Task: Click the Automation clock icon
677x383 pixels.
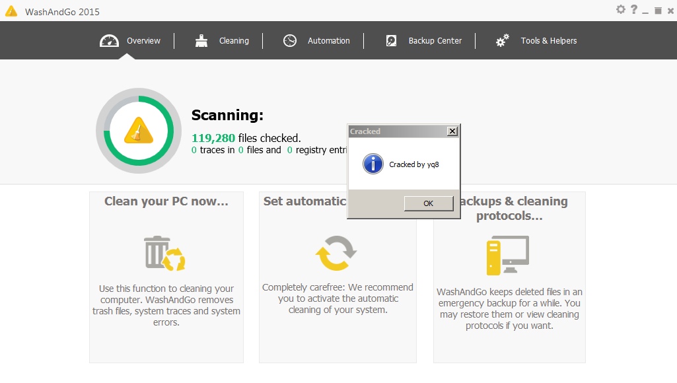Action: click(290, 40)
